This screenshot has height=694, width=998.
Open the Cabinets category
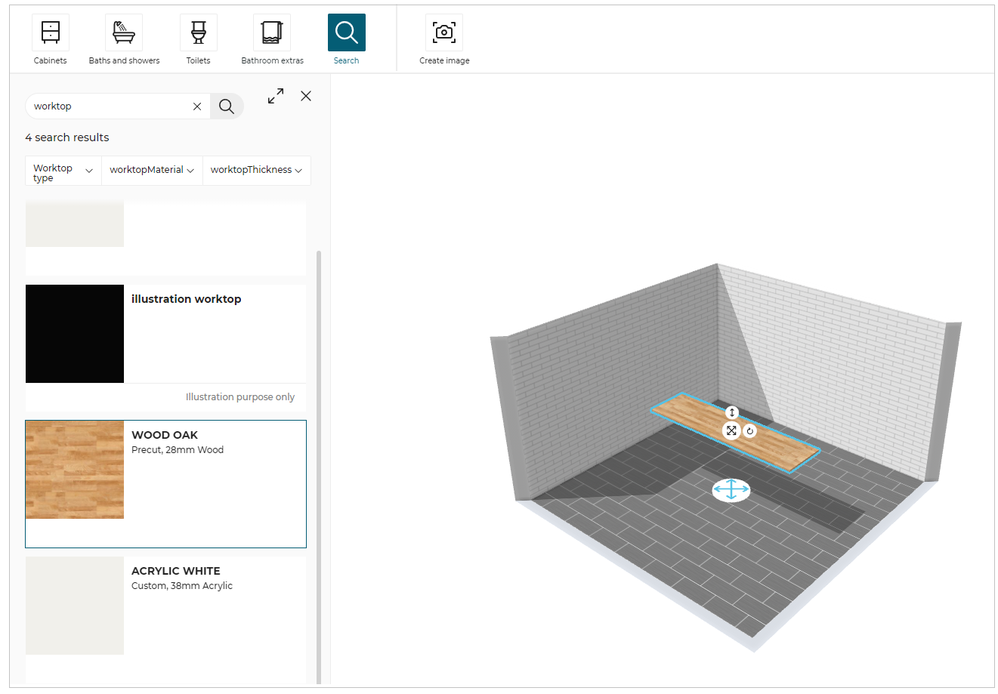(51, 33)
